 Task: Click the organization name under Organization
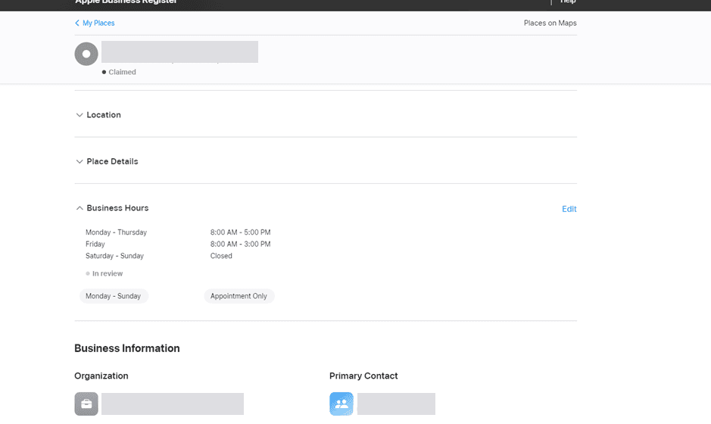click(x=173, y=404)
